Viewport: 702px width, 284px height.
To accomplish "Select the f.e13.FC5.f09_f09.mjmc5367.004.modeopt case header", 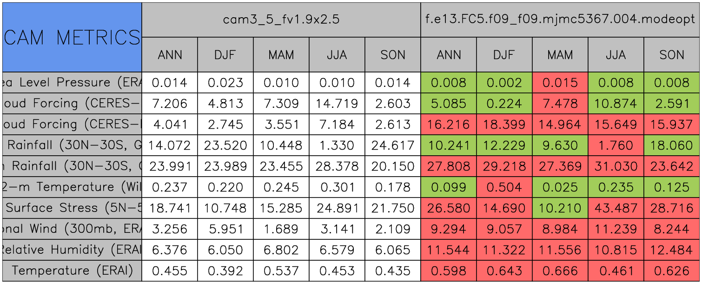I will click(560, 20).
